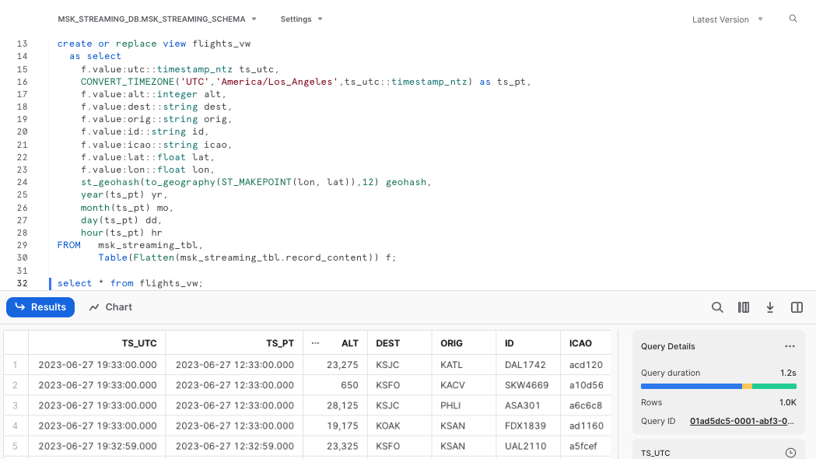Click the TS_UTC column header
Image resolution: width=816 pixels, height=459 pixels.
click(96, 343)
